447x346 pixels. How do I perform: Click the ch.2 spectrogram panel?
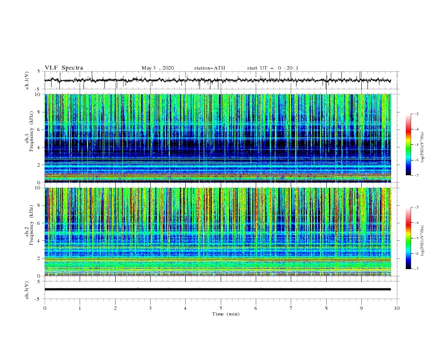coord(218,232)
